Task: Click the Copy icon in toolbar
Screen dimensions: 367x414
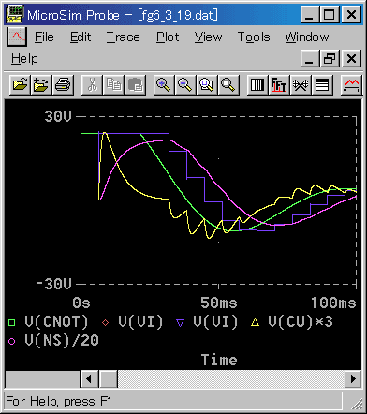Action: tap(113, 85)
